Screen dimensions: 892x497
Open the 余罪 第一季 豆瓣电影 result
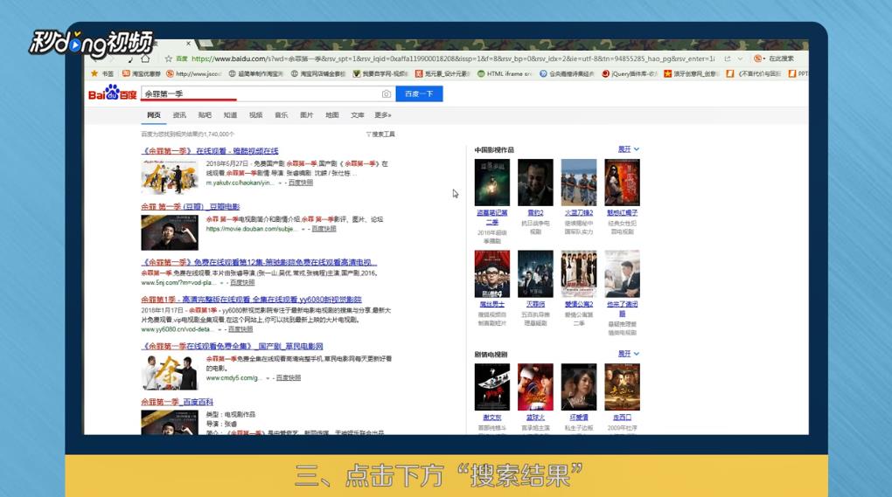click(191, 207)
